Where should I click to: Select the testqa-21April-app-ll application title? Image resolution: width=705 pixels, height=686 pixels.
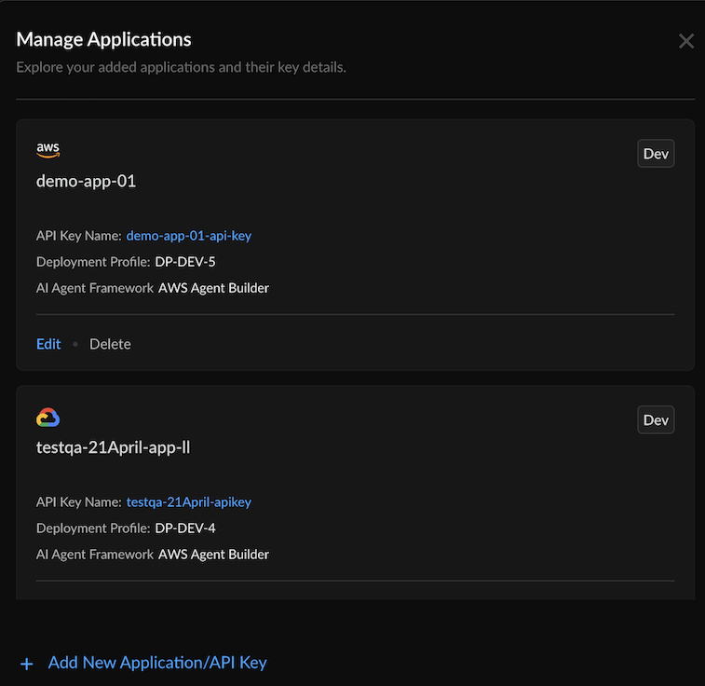114,447
